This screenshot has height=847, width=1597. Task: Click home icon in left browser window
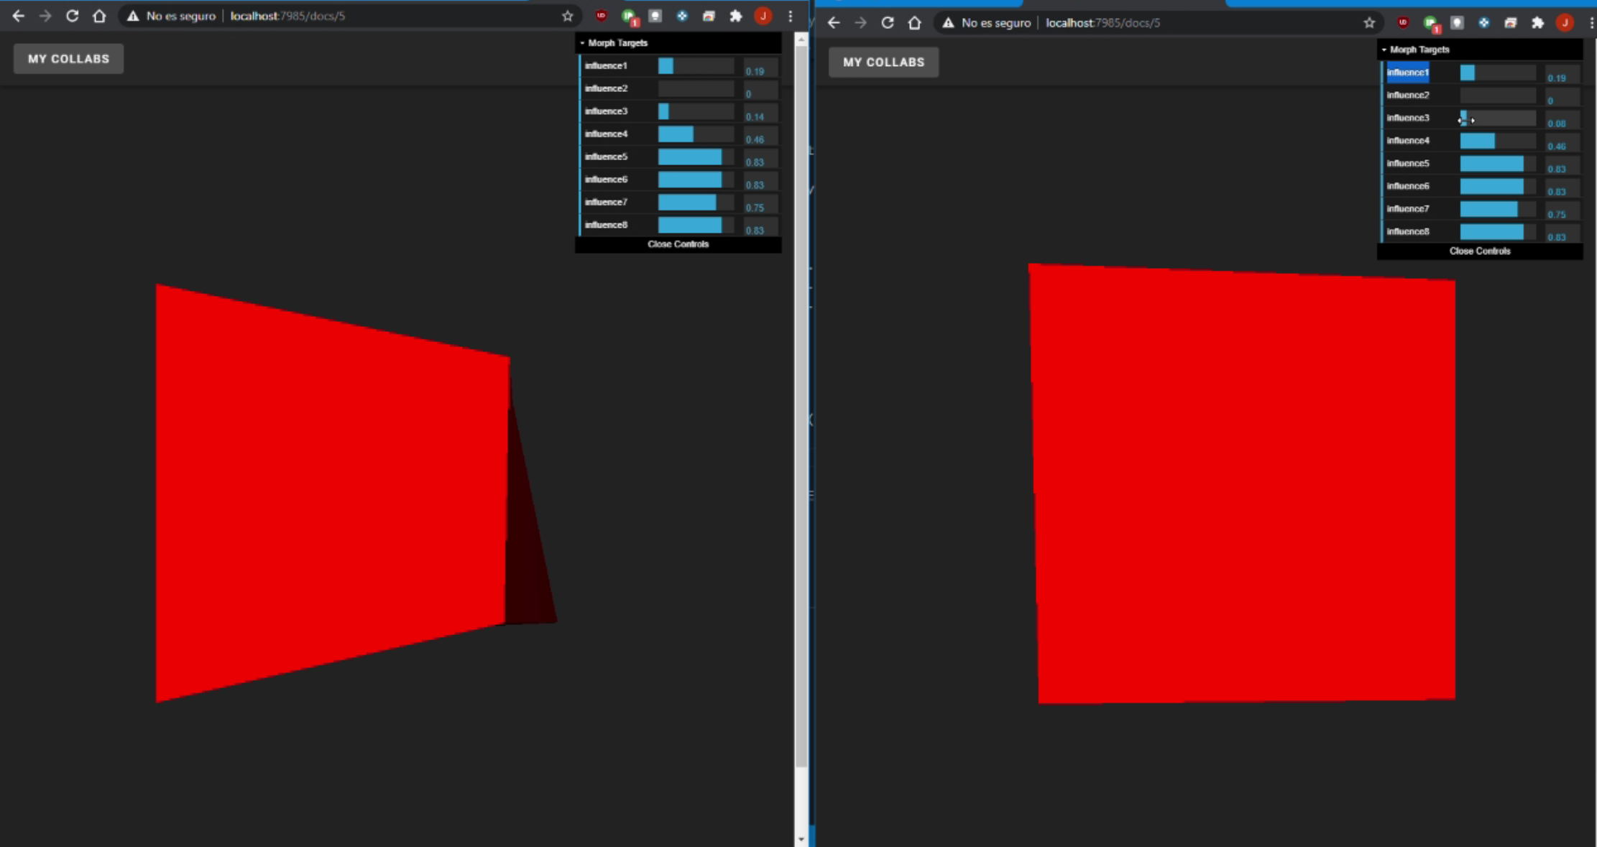point(99,16)
